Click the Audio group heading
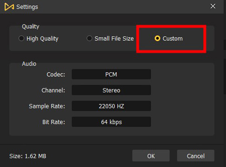This screenshot has height=167, width=226. pos(29,64)
